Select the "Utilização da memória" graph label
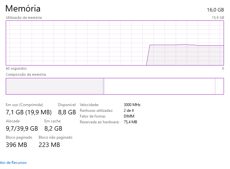The width and height of the screenshot is (230, 169). [x=24, y=18]
